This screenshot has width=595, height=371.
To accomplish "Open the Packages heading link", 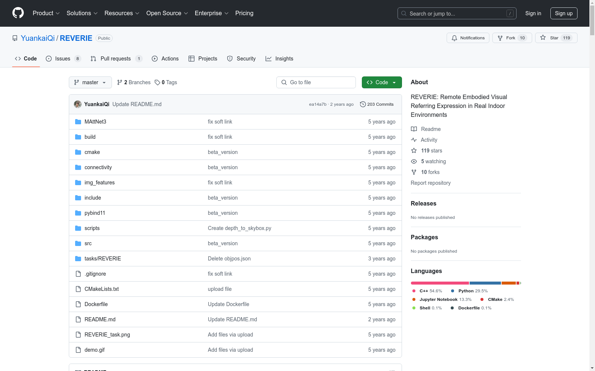I will click(x=424, y=237).
